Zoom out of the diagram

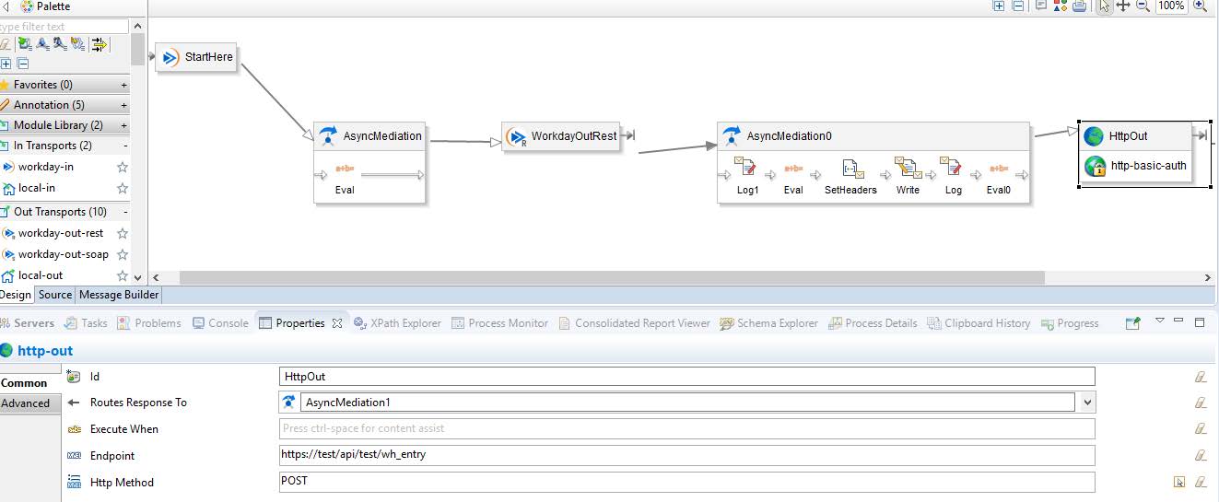click(1143, 6)
